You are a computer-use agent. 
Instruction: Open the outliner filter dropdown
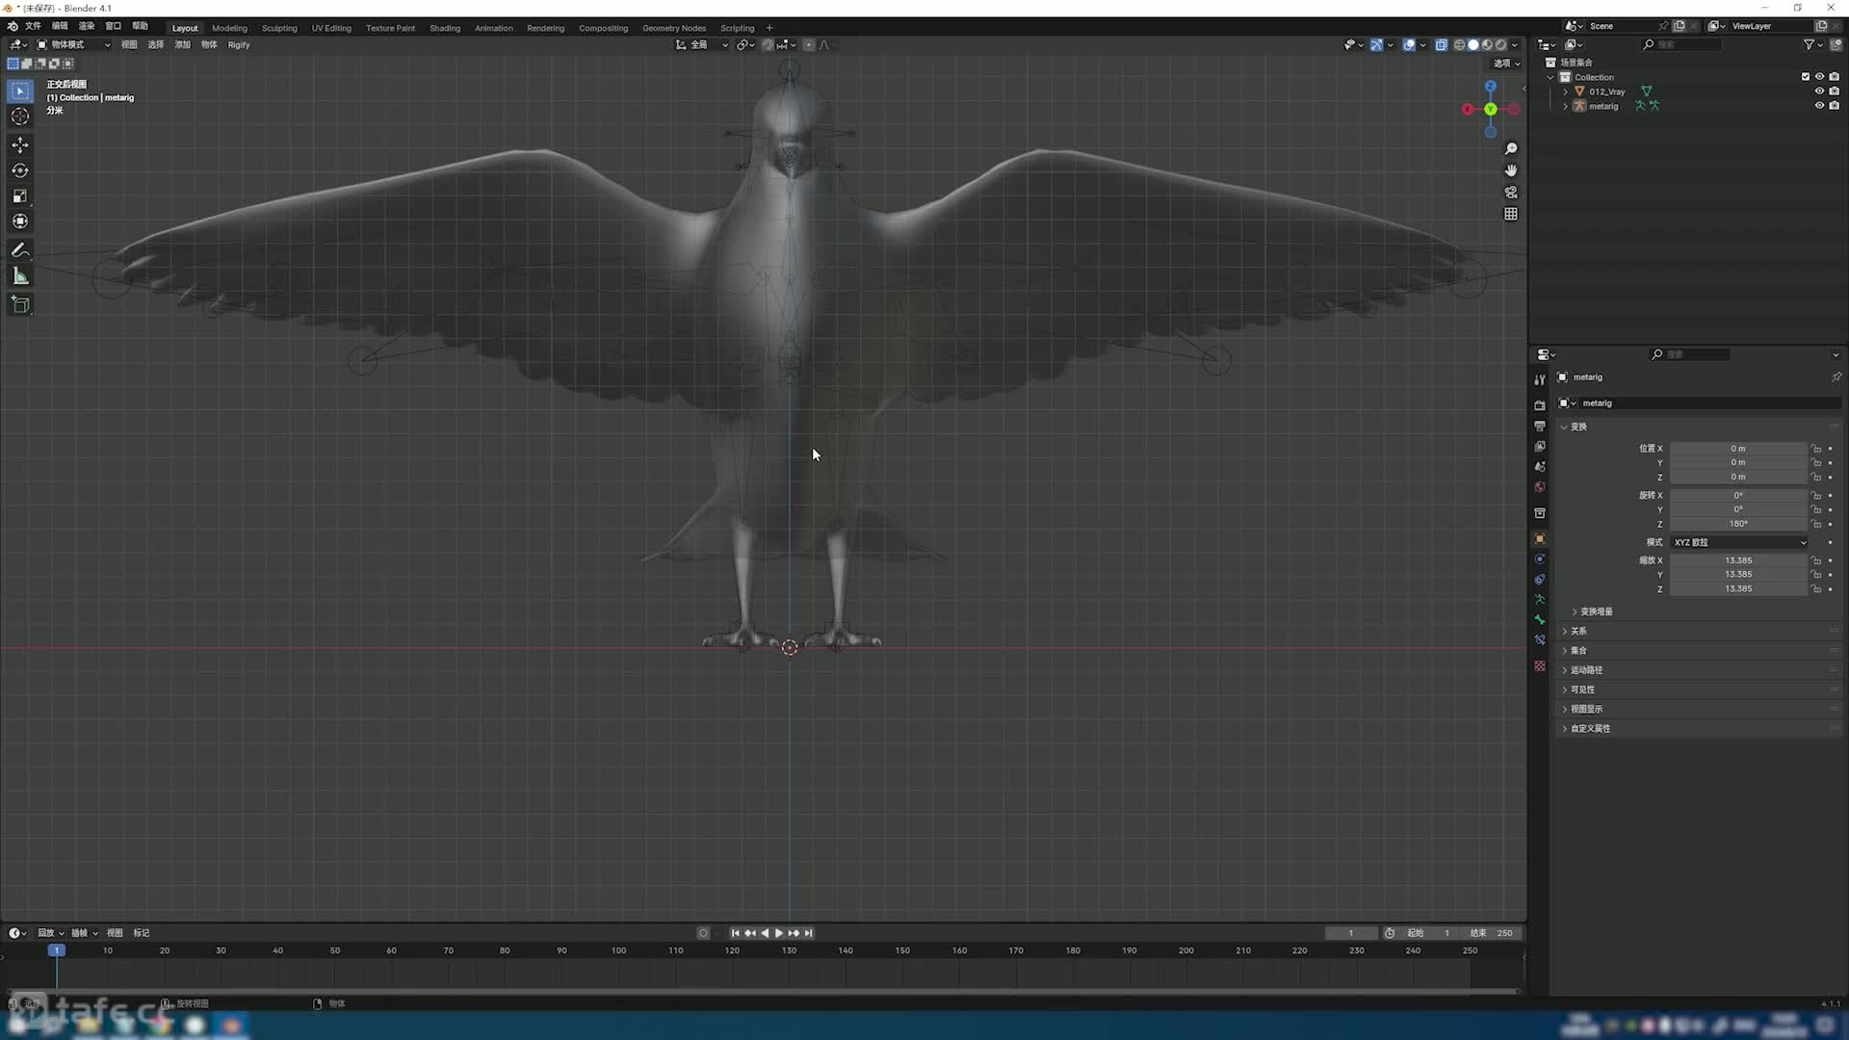(x=1811, y=44)
